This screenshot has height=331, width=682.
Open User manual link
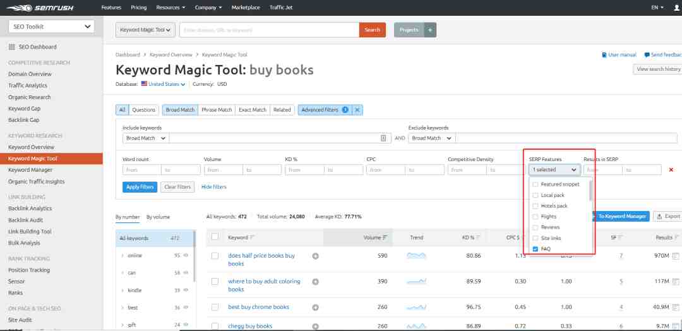coord(619,55)
